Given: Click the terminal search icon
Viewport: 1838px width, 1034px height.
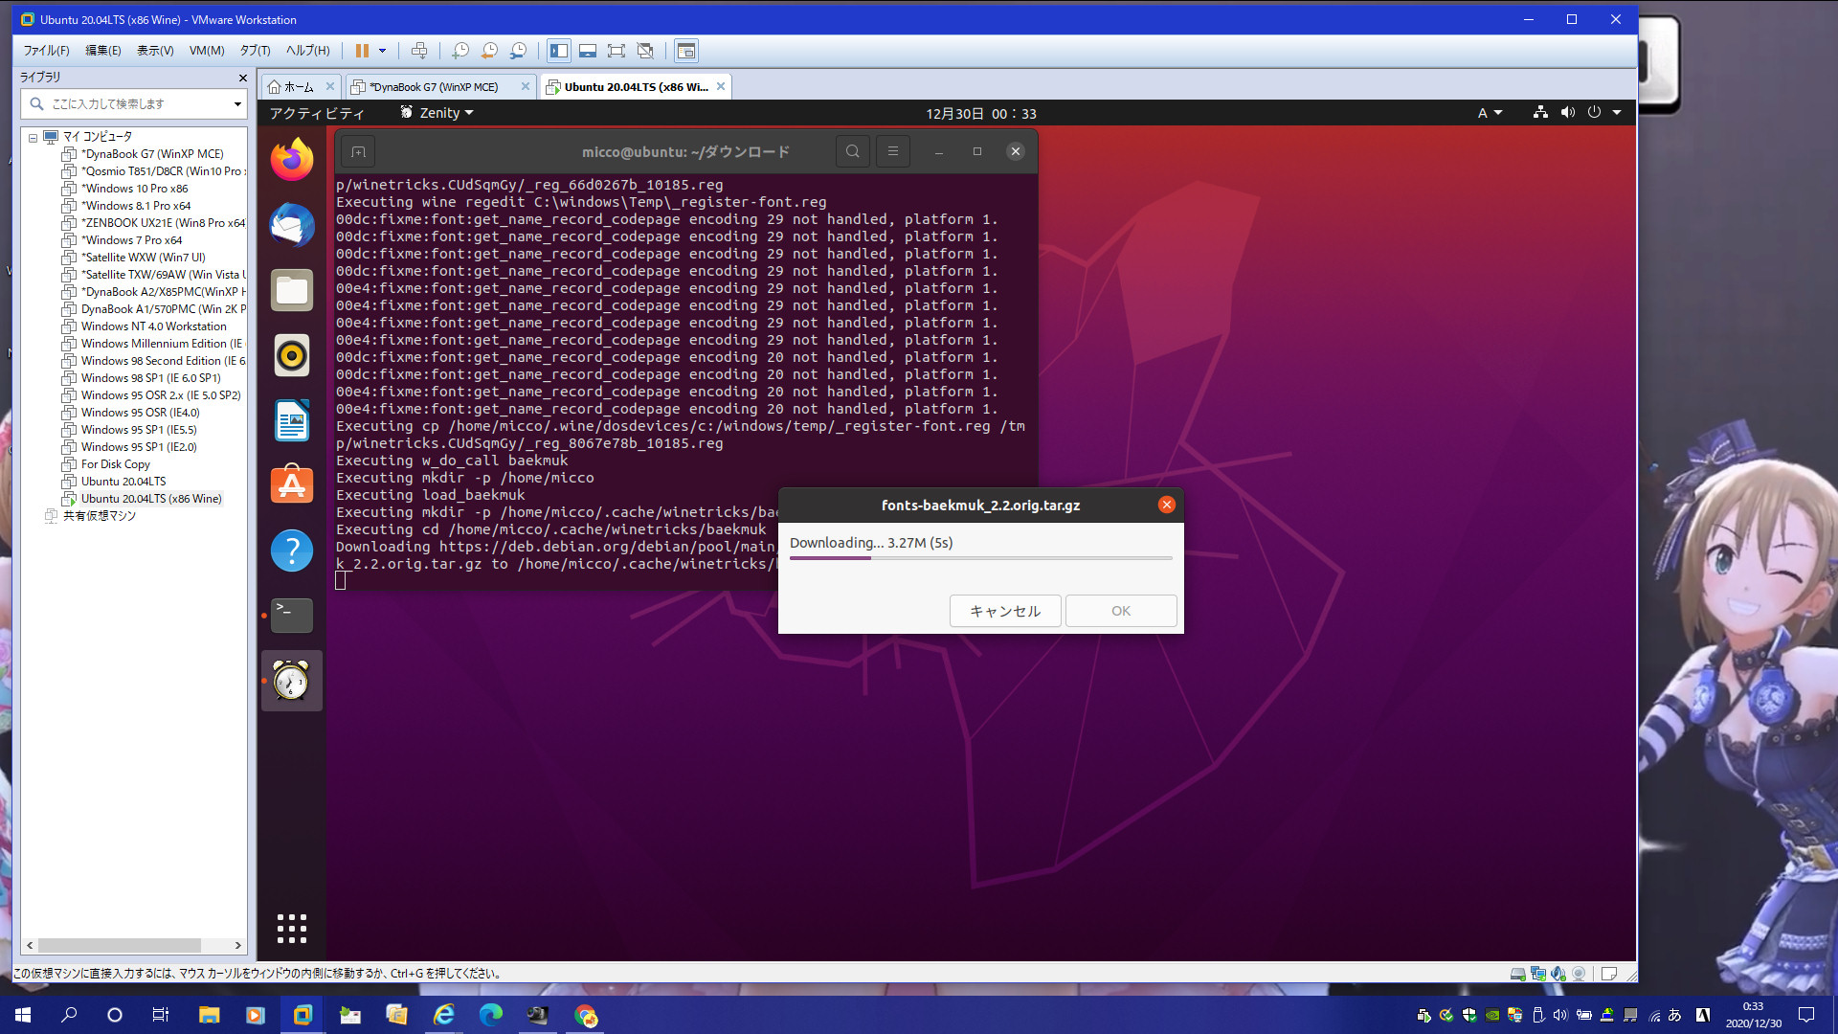Looking at the screenshot, I should 852,151.
